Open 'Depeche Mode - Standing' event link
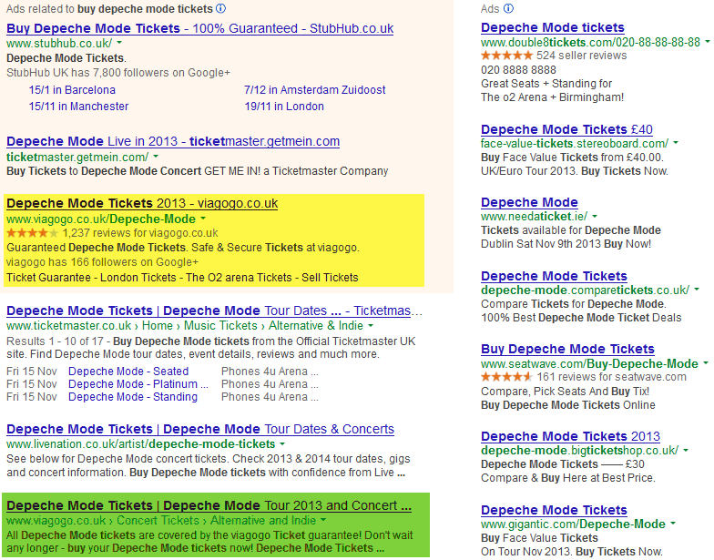 tap(133, 397)
